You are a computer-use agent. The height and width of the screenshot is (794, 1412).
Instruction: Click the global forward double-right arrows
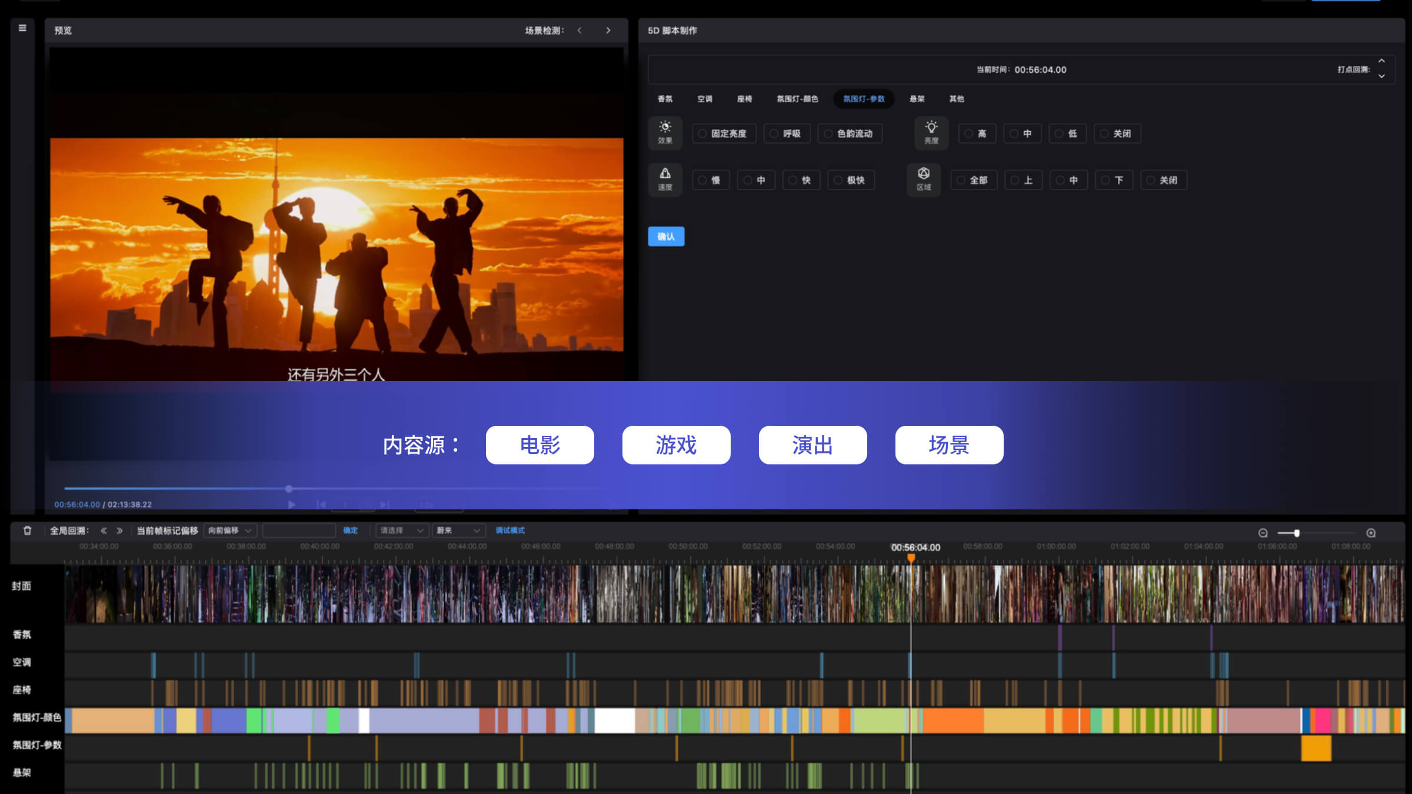tap(119, 531)
